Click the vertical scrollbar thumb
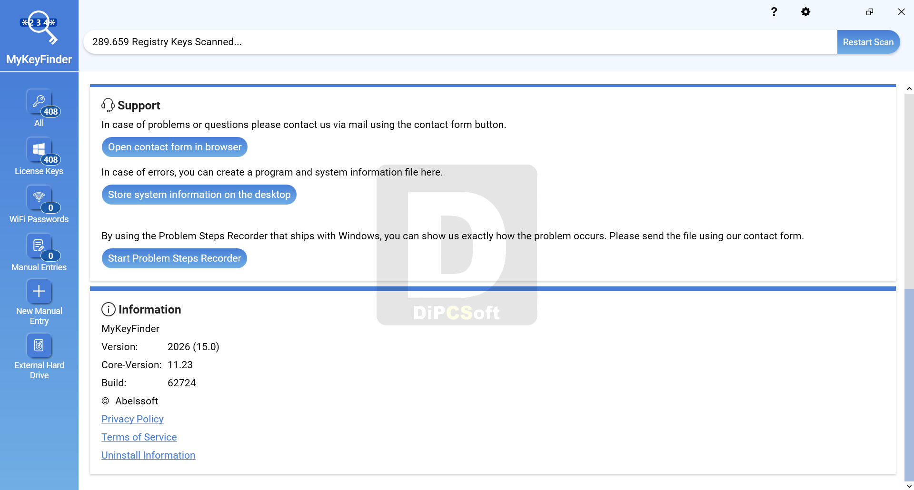Image resolution: width=914 pixels, height=490 pixels. tap(909, 385)
